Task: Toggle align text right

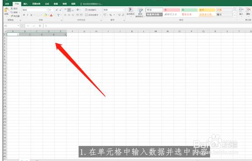Action: (73, 15)
